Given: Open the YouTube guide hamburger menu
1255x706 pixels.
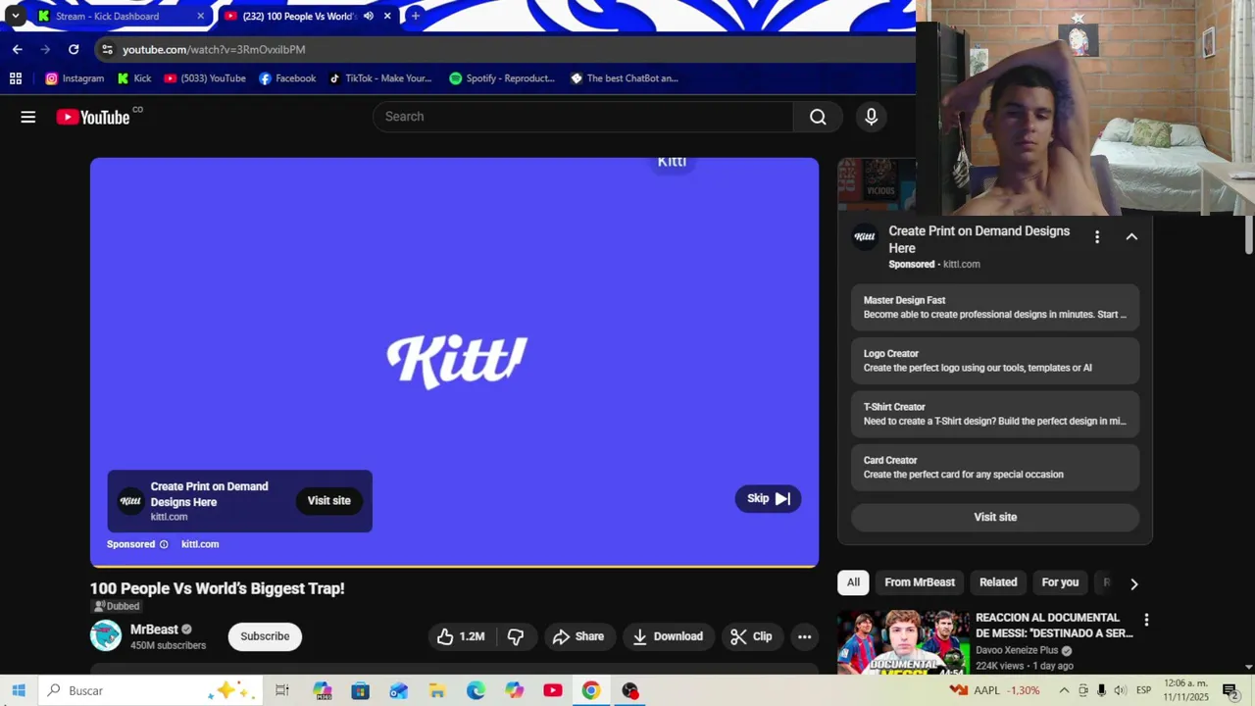Looking at the screenshot, I should point(28,117).
